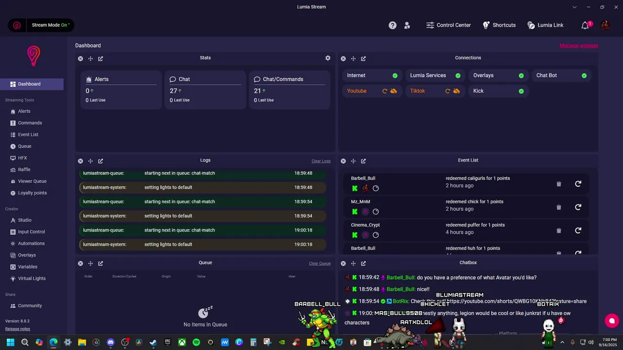
Task: Replay Cinema_Crypt's puffer redemption event
Action: [x=578, y=230]
